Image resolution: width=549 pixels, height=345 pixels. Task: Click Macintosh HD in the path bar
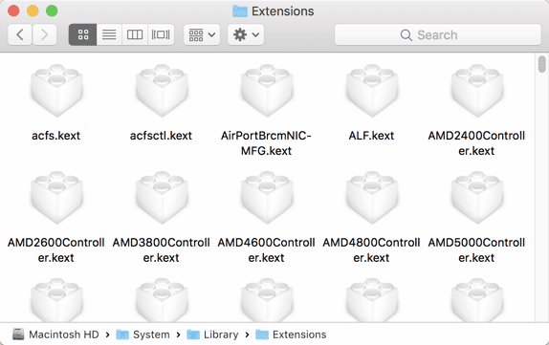[55, 334]
